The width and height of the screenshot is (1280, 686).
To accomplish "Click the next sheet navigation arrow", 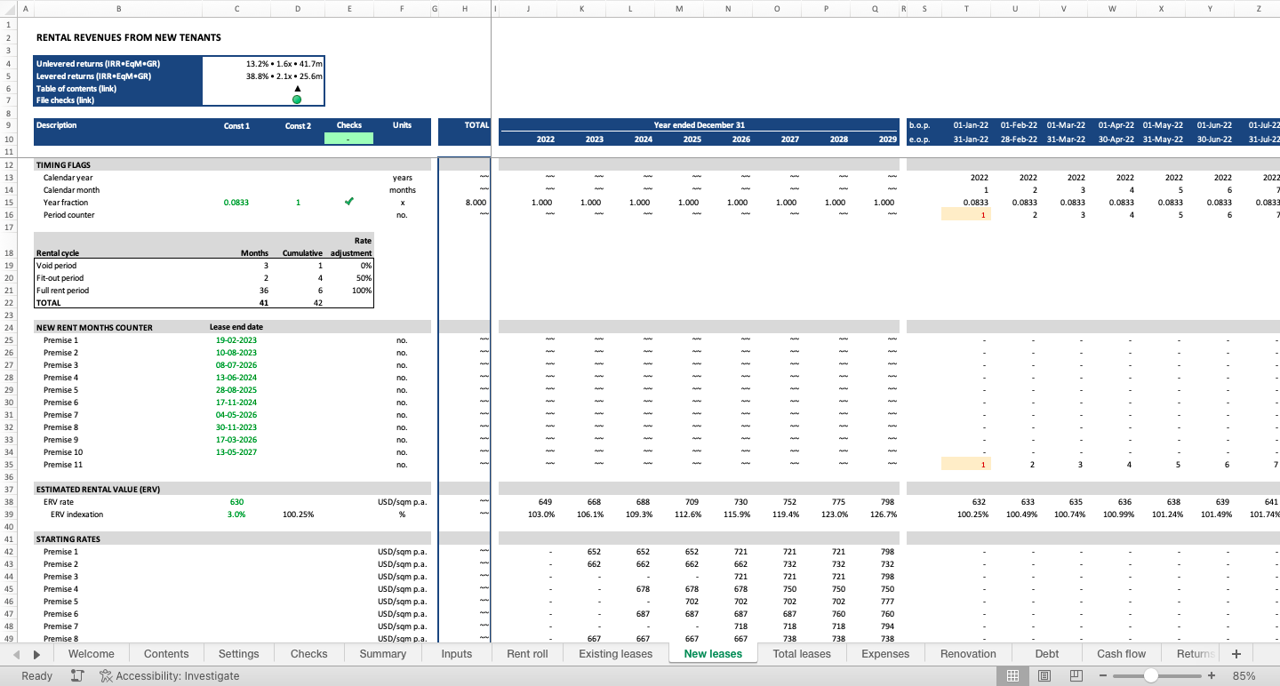I will tap(36, 654).
